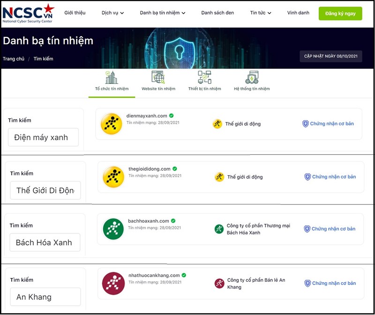Screen dimensions: 375x315
Task: Click the Đăng ký ngay button
Action: pos(340,13)
